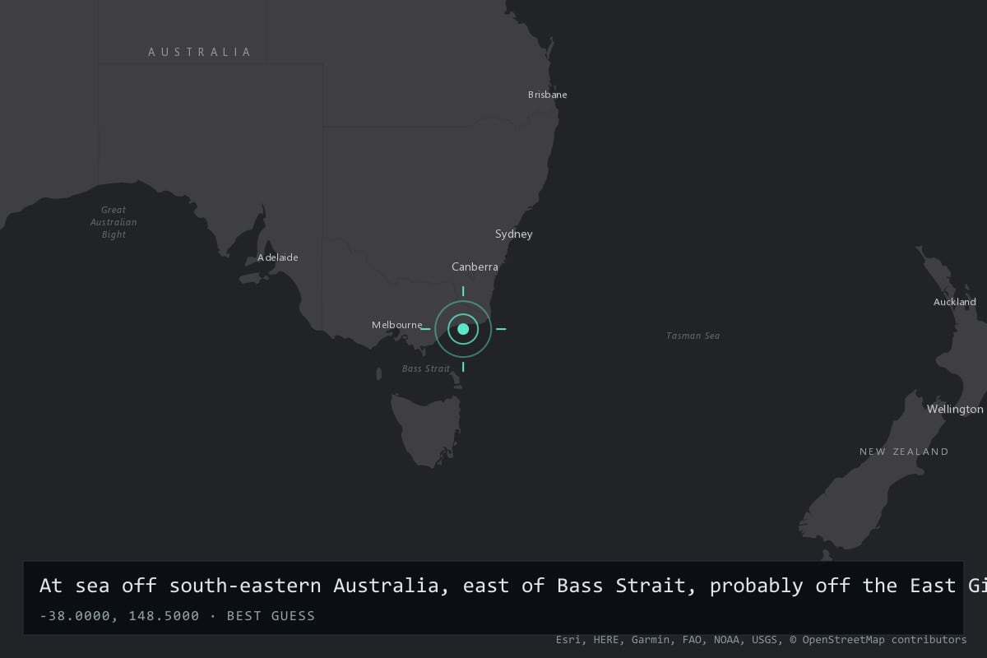Click the Tasman Sea label
Viewport: 987px width, 658px height.
[693, 336]
